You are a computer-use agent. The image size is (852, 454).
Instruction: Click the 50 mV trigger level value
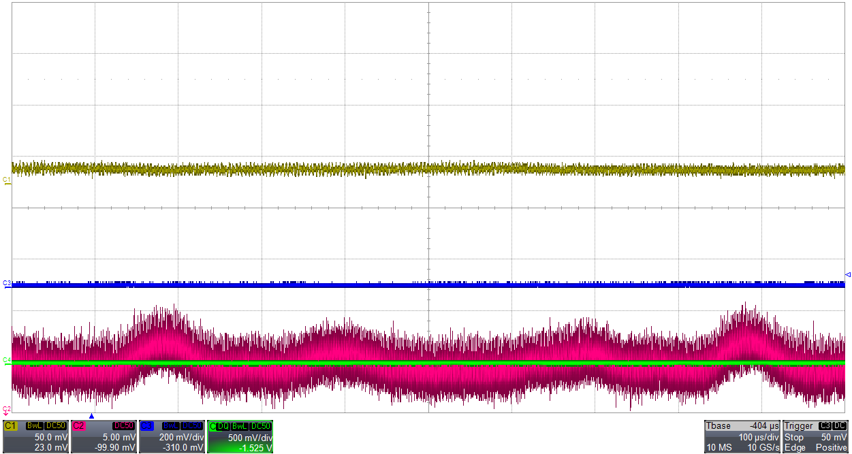point(834,437)
